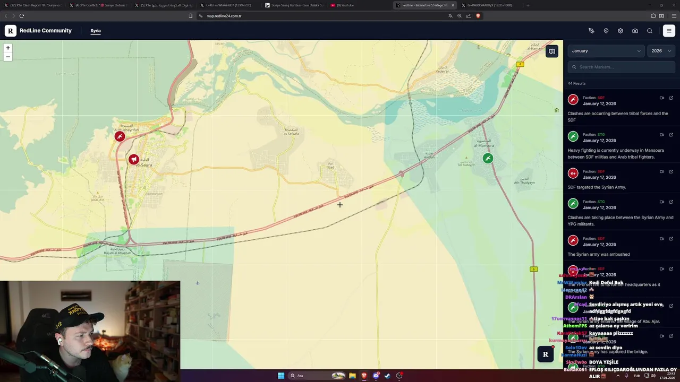Viewport: 680px width, 382px height.
Task: Click faction icon of Mansoura heavy fighting entry
Action: (573, 136)
